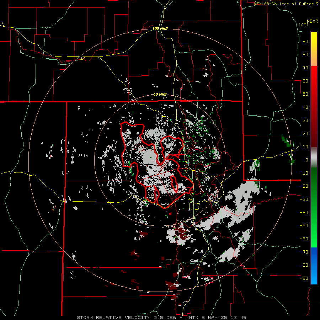Click the 80 value on the velocity scale
Screen dimensions: 320x320
(305, 54)
